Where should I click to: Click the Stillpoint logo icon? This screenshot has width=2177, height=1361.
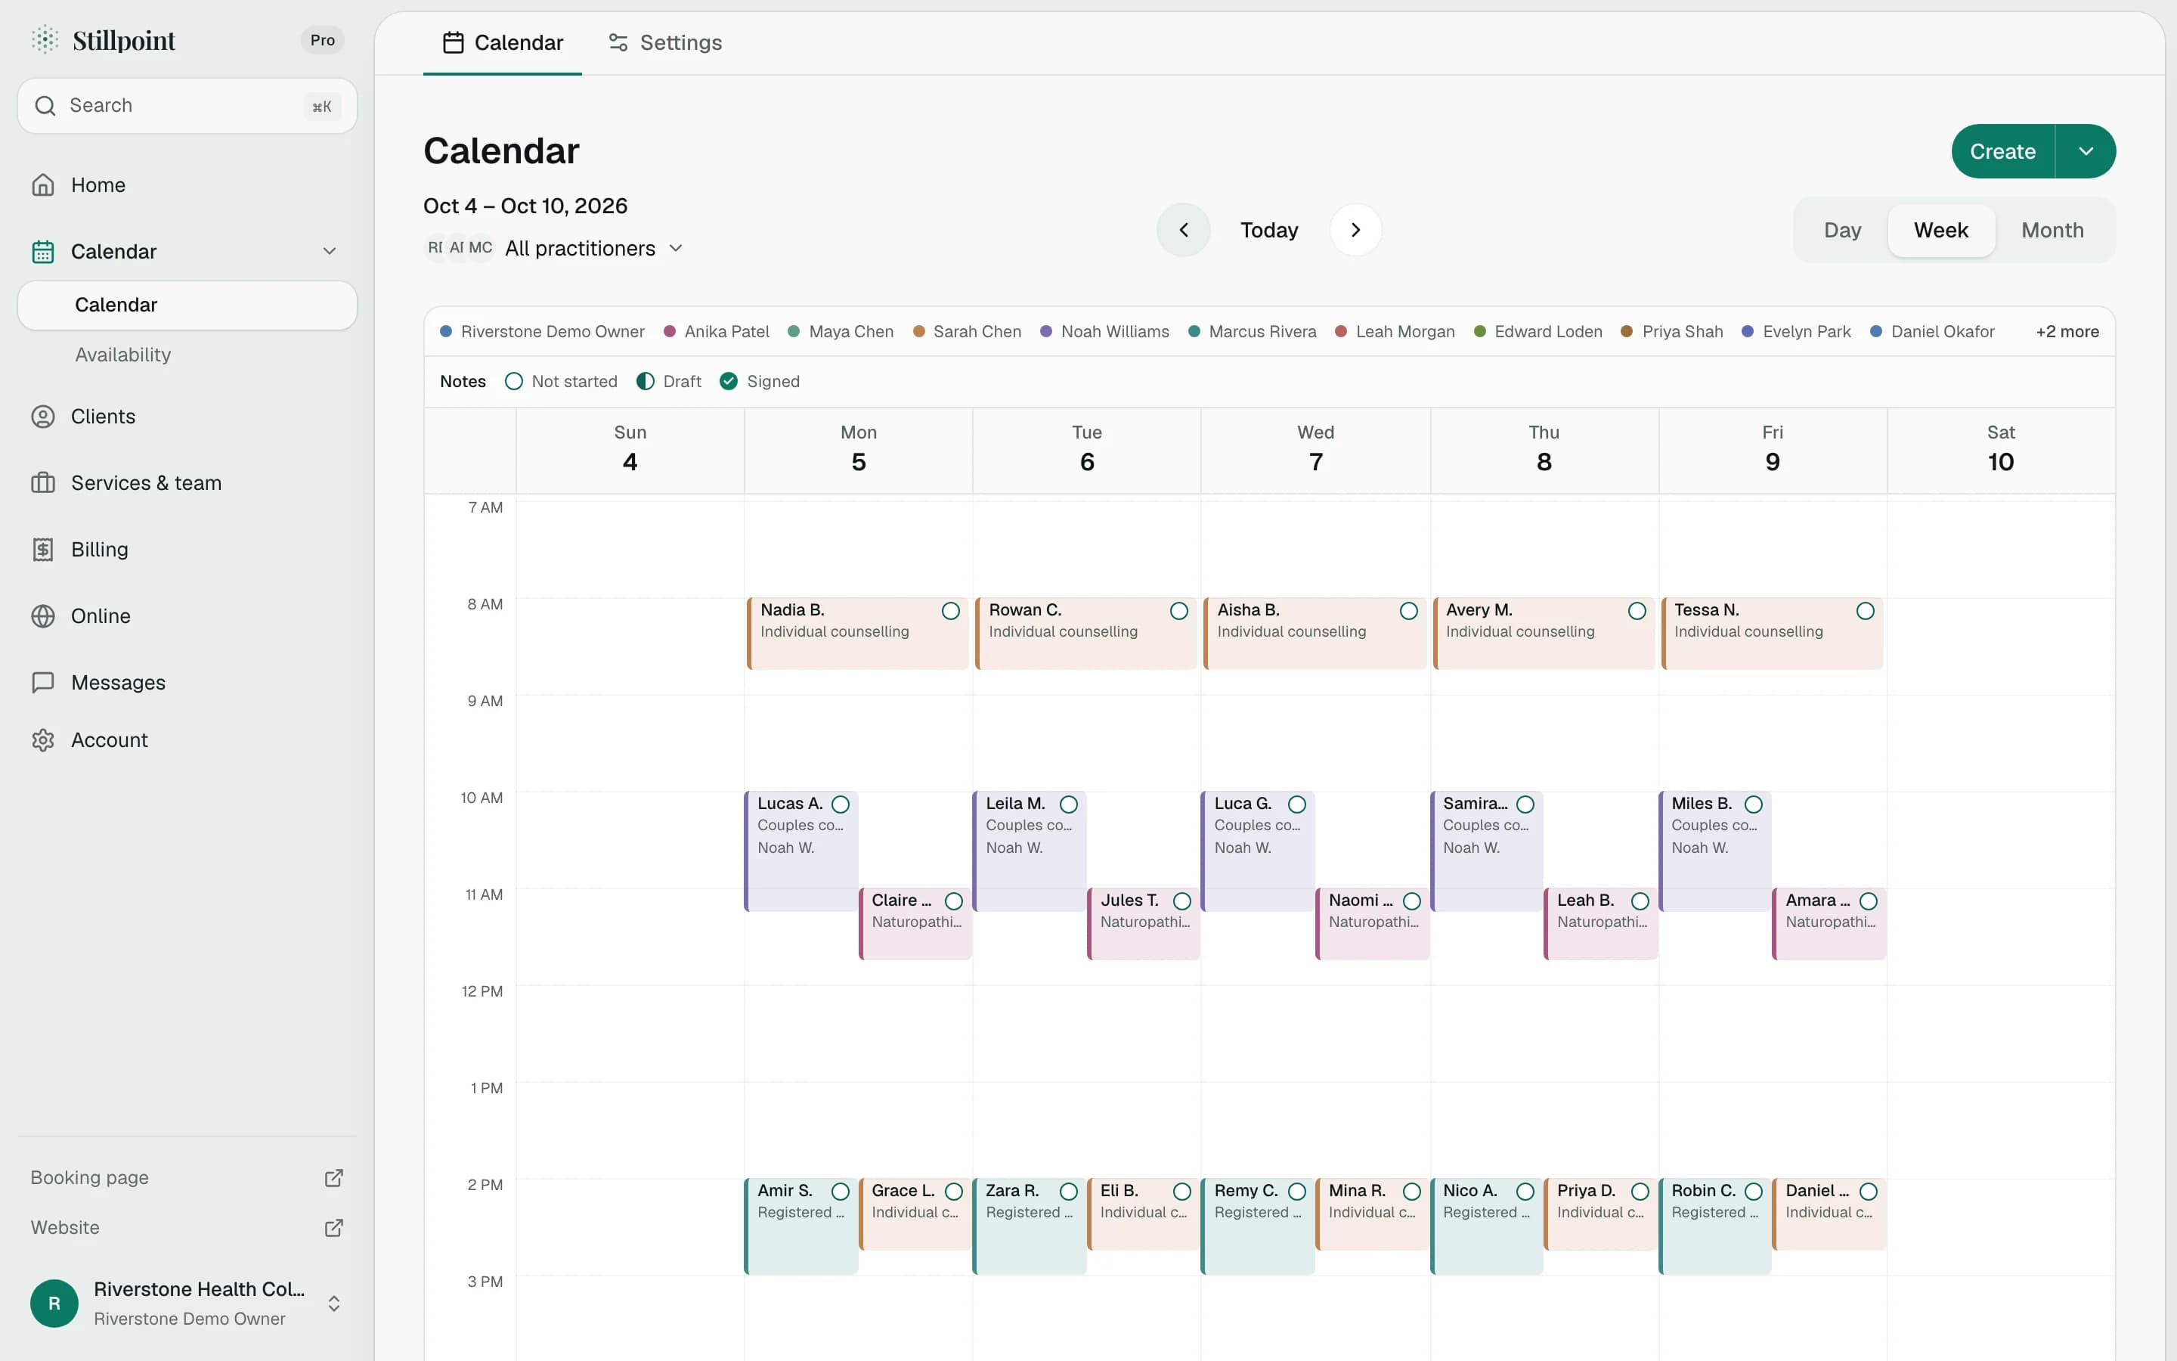coord(45,39)
